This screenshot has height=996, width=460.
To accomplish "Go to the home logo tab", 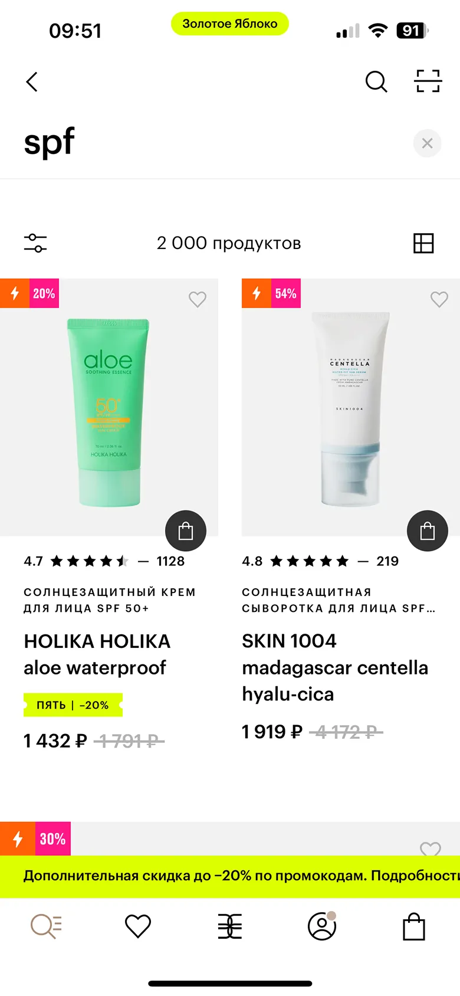I will 230,926.
